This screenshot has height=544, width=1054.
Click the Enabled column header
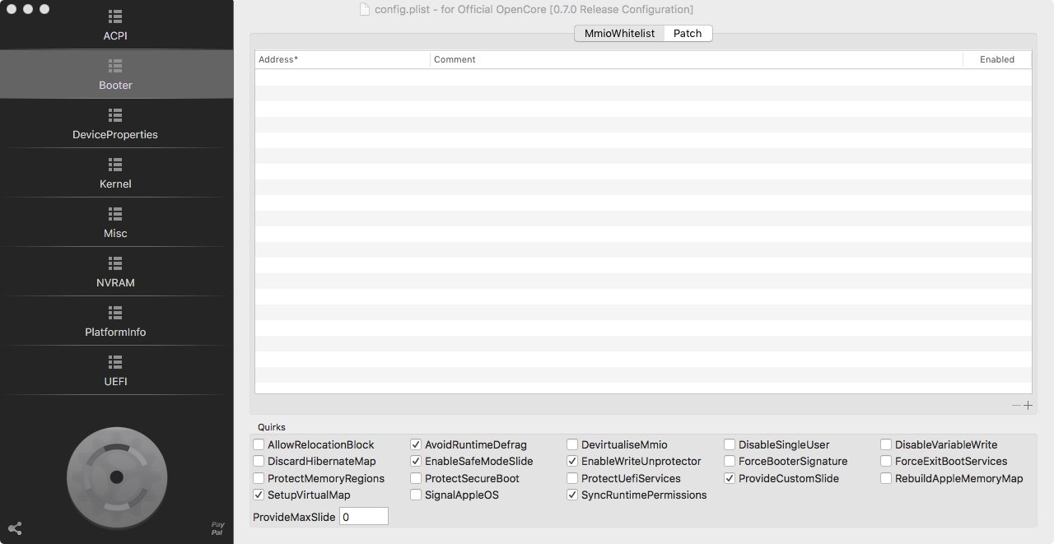click(x=997, y=59)
